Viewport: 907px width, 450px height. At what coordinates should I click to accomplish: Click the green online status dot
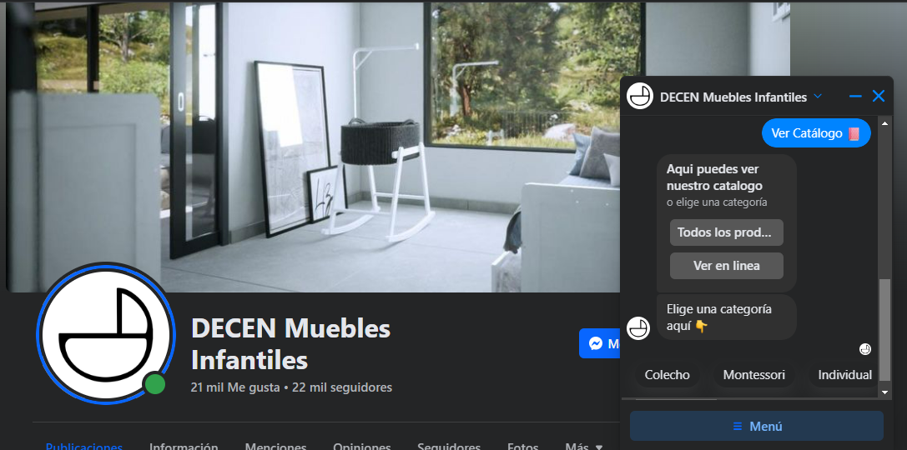(x=154, y=384)
